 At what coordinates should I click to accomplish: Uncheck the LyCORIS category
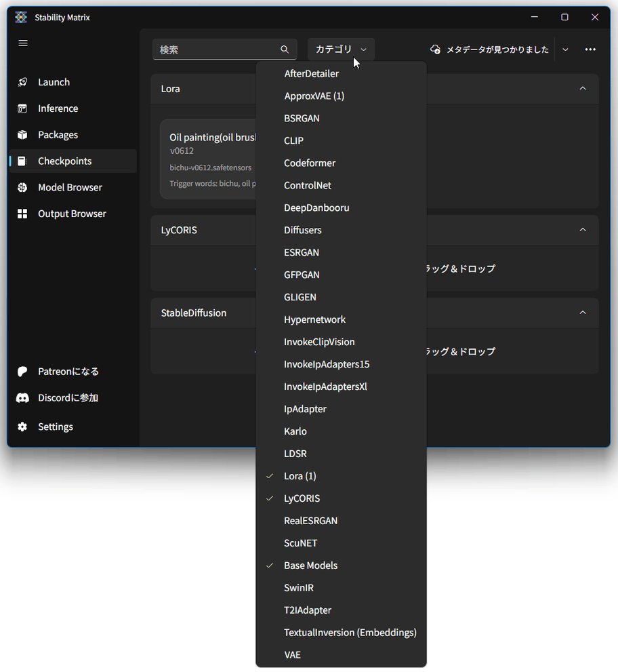point(341,498)
